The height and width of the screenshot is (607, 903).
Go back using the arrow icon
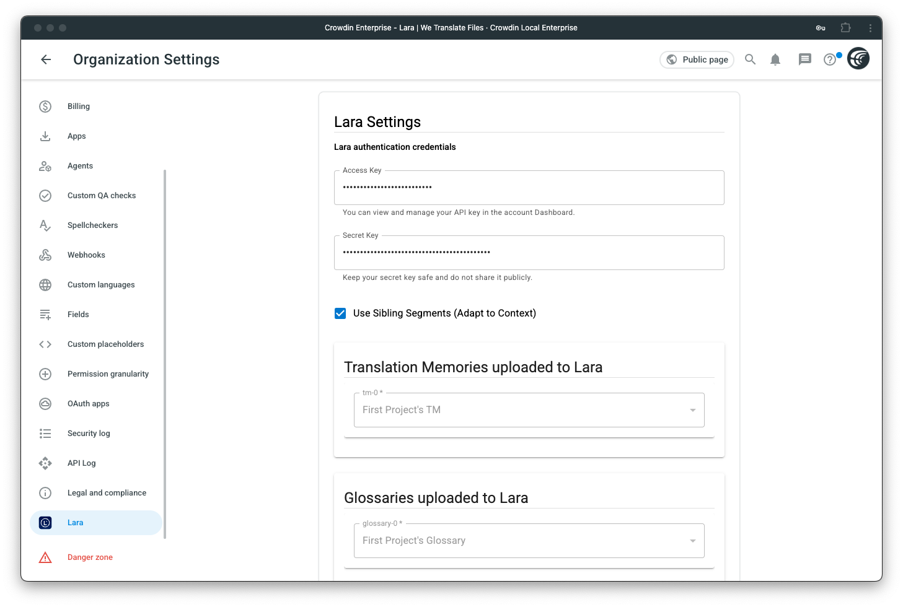coord(46,59)
